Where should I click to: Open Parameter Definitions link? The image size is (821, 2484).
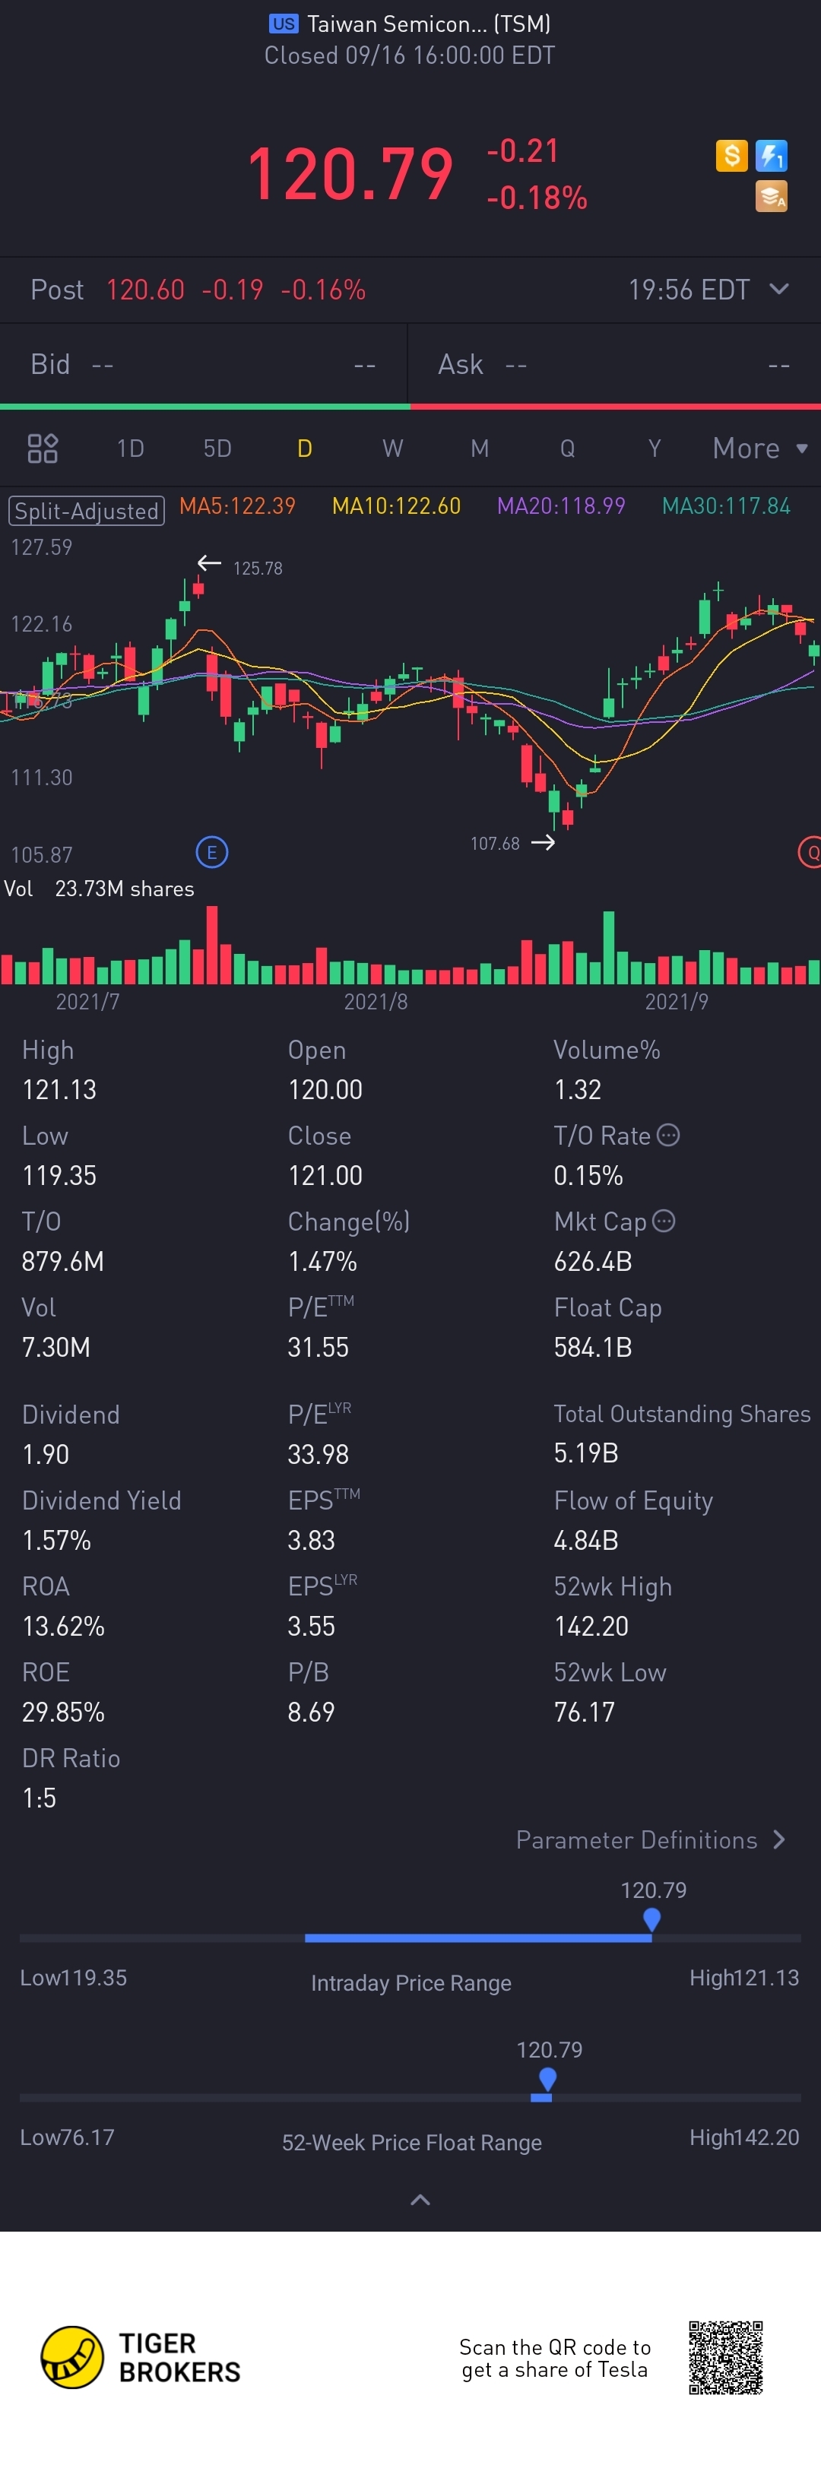pyautogui.click(x=650, y=1840)
